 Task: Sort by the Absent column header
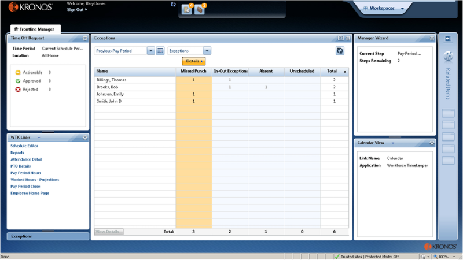(x=266, y=71)
